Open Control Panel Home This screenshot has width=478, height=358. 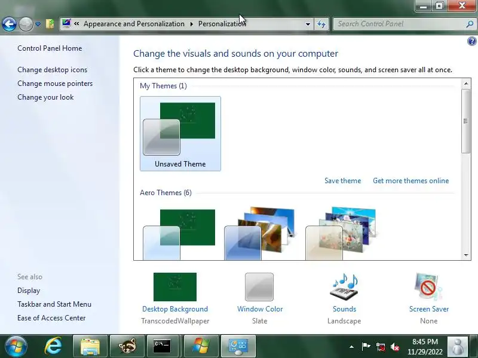coord(50,48)
